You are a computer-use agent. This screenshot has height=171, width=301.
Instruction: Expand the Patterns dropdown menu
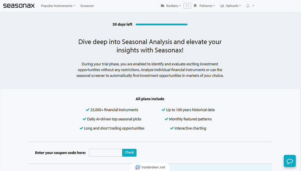(207, 6)
